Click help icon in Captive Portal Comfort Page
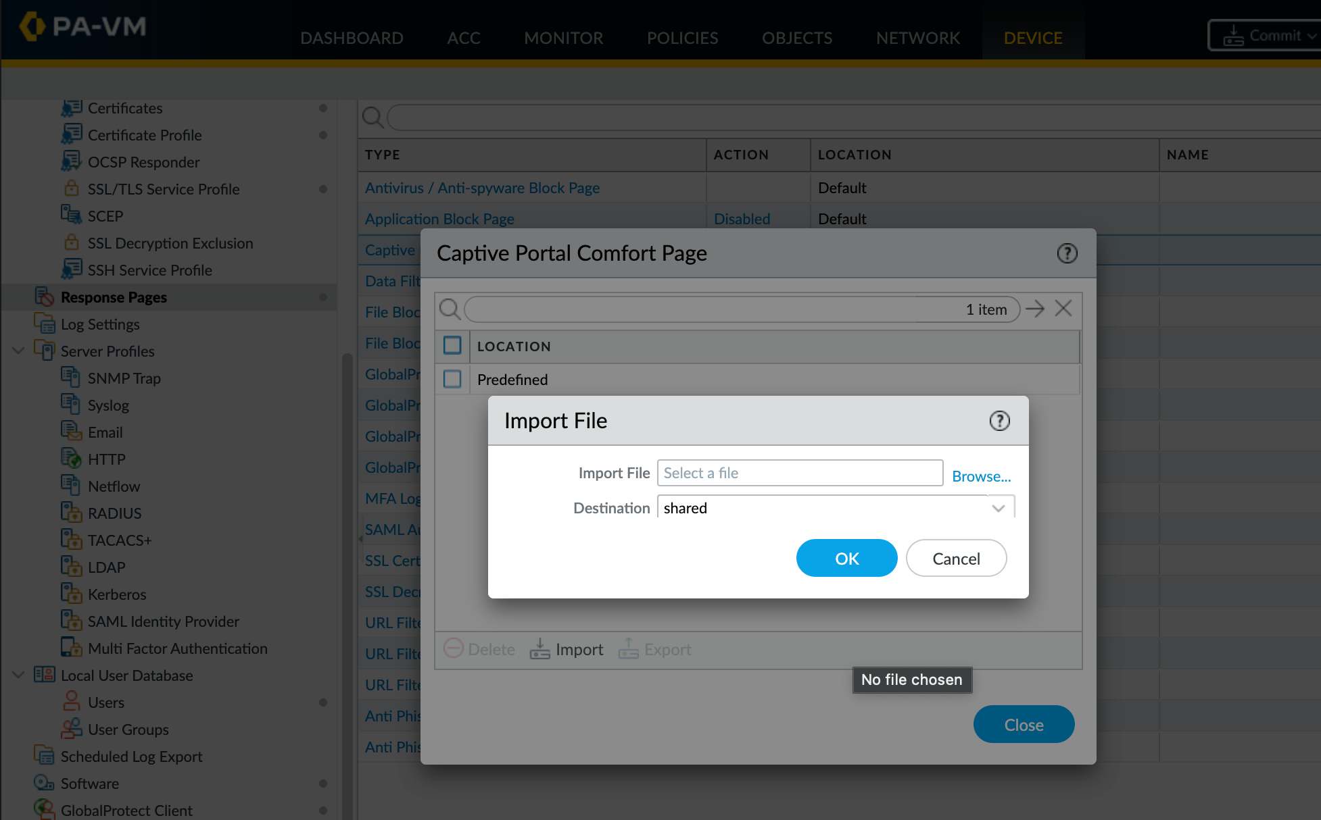This screenshot has width=1321, height=820. (x=1067, y=253)
